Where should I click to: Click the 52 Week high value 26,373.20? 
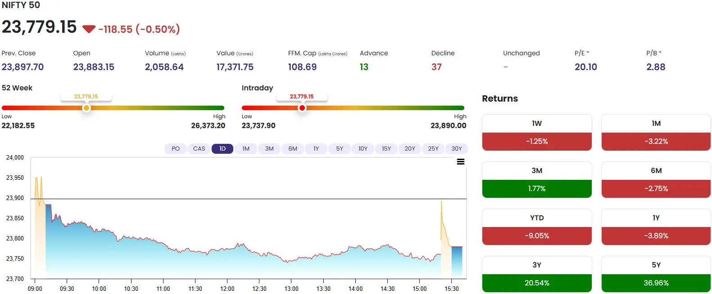click(208, 126)
